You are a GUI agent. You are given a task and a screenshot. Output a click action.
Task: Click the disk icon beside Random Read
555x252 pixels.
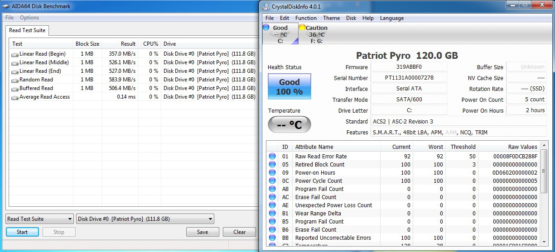[15, 80]
